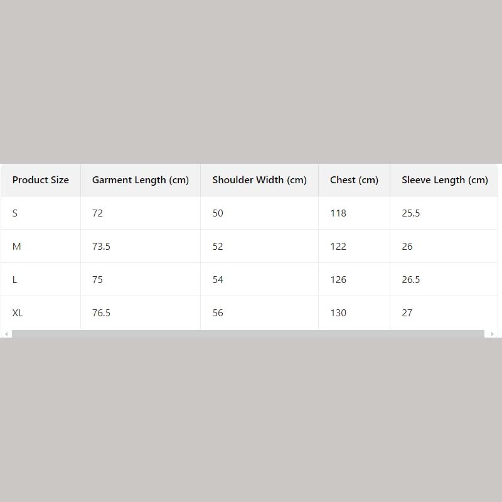The image size is (502, 502).
Task: Click the shoulder width value 50
Action: 218,213
